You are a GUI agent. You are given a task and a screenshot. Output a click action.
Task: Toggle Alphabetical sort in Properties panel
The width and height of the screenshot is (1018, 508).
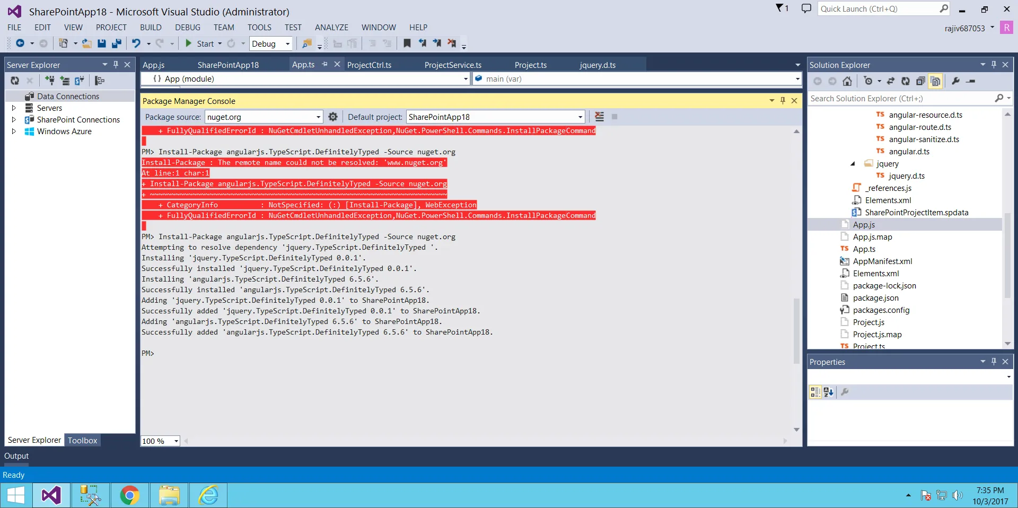click(829, 392)
